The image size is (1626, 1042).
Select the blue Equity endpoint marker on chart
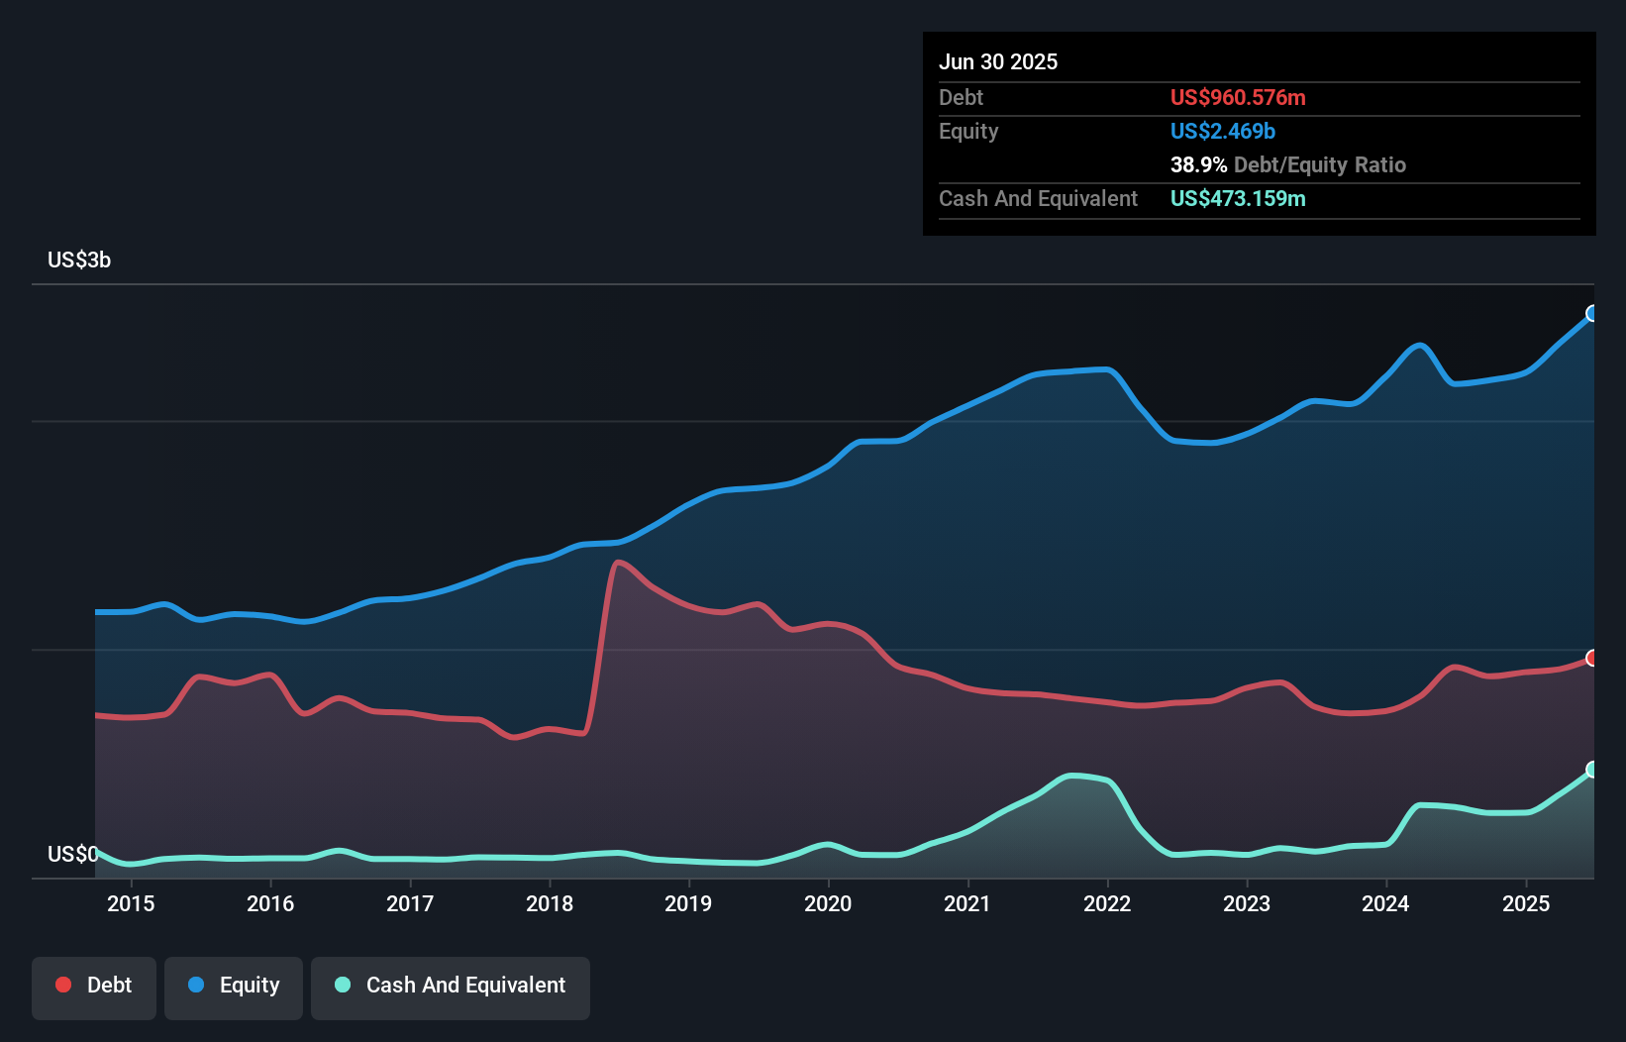tap(1592, 313)
